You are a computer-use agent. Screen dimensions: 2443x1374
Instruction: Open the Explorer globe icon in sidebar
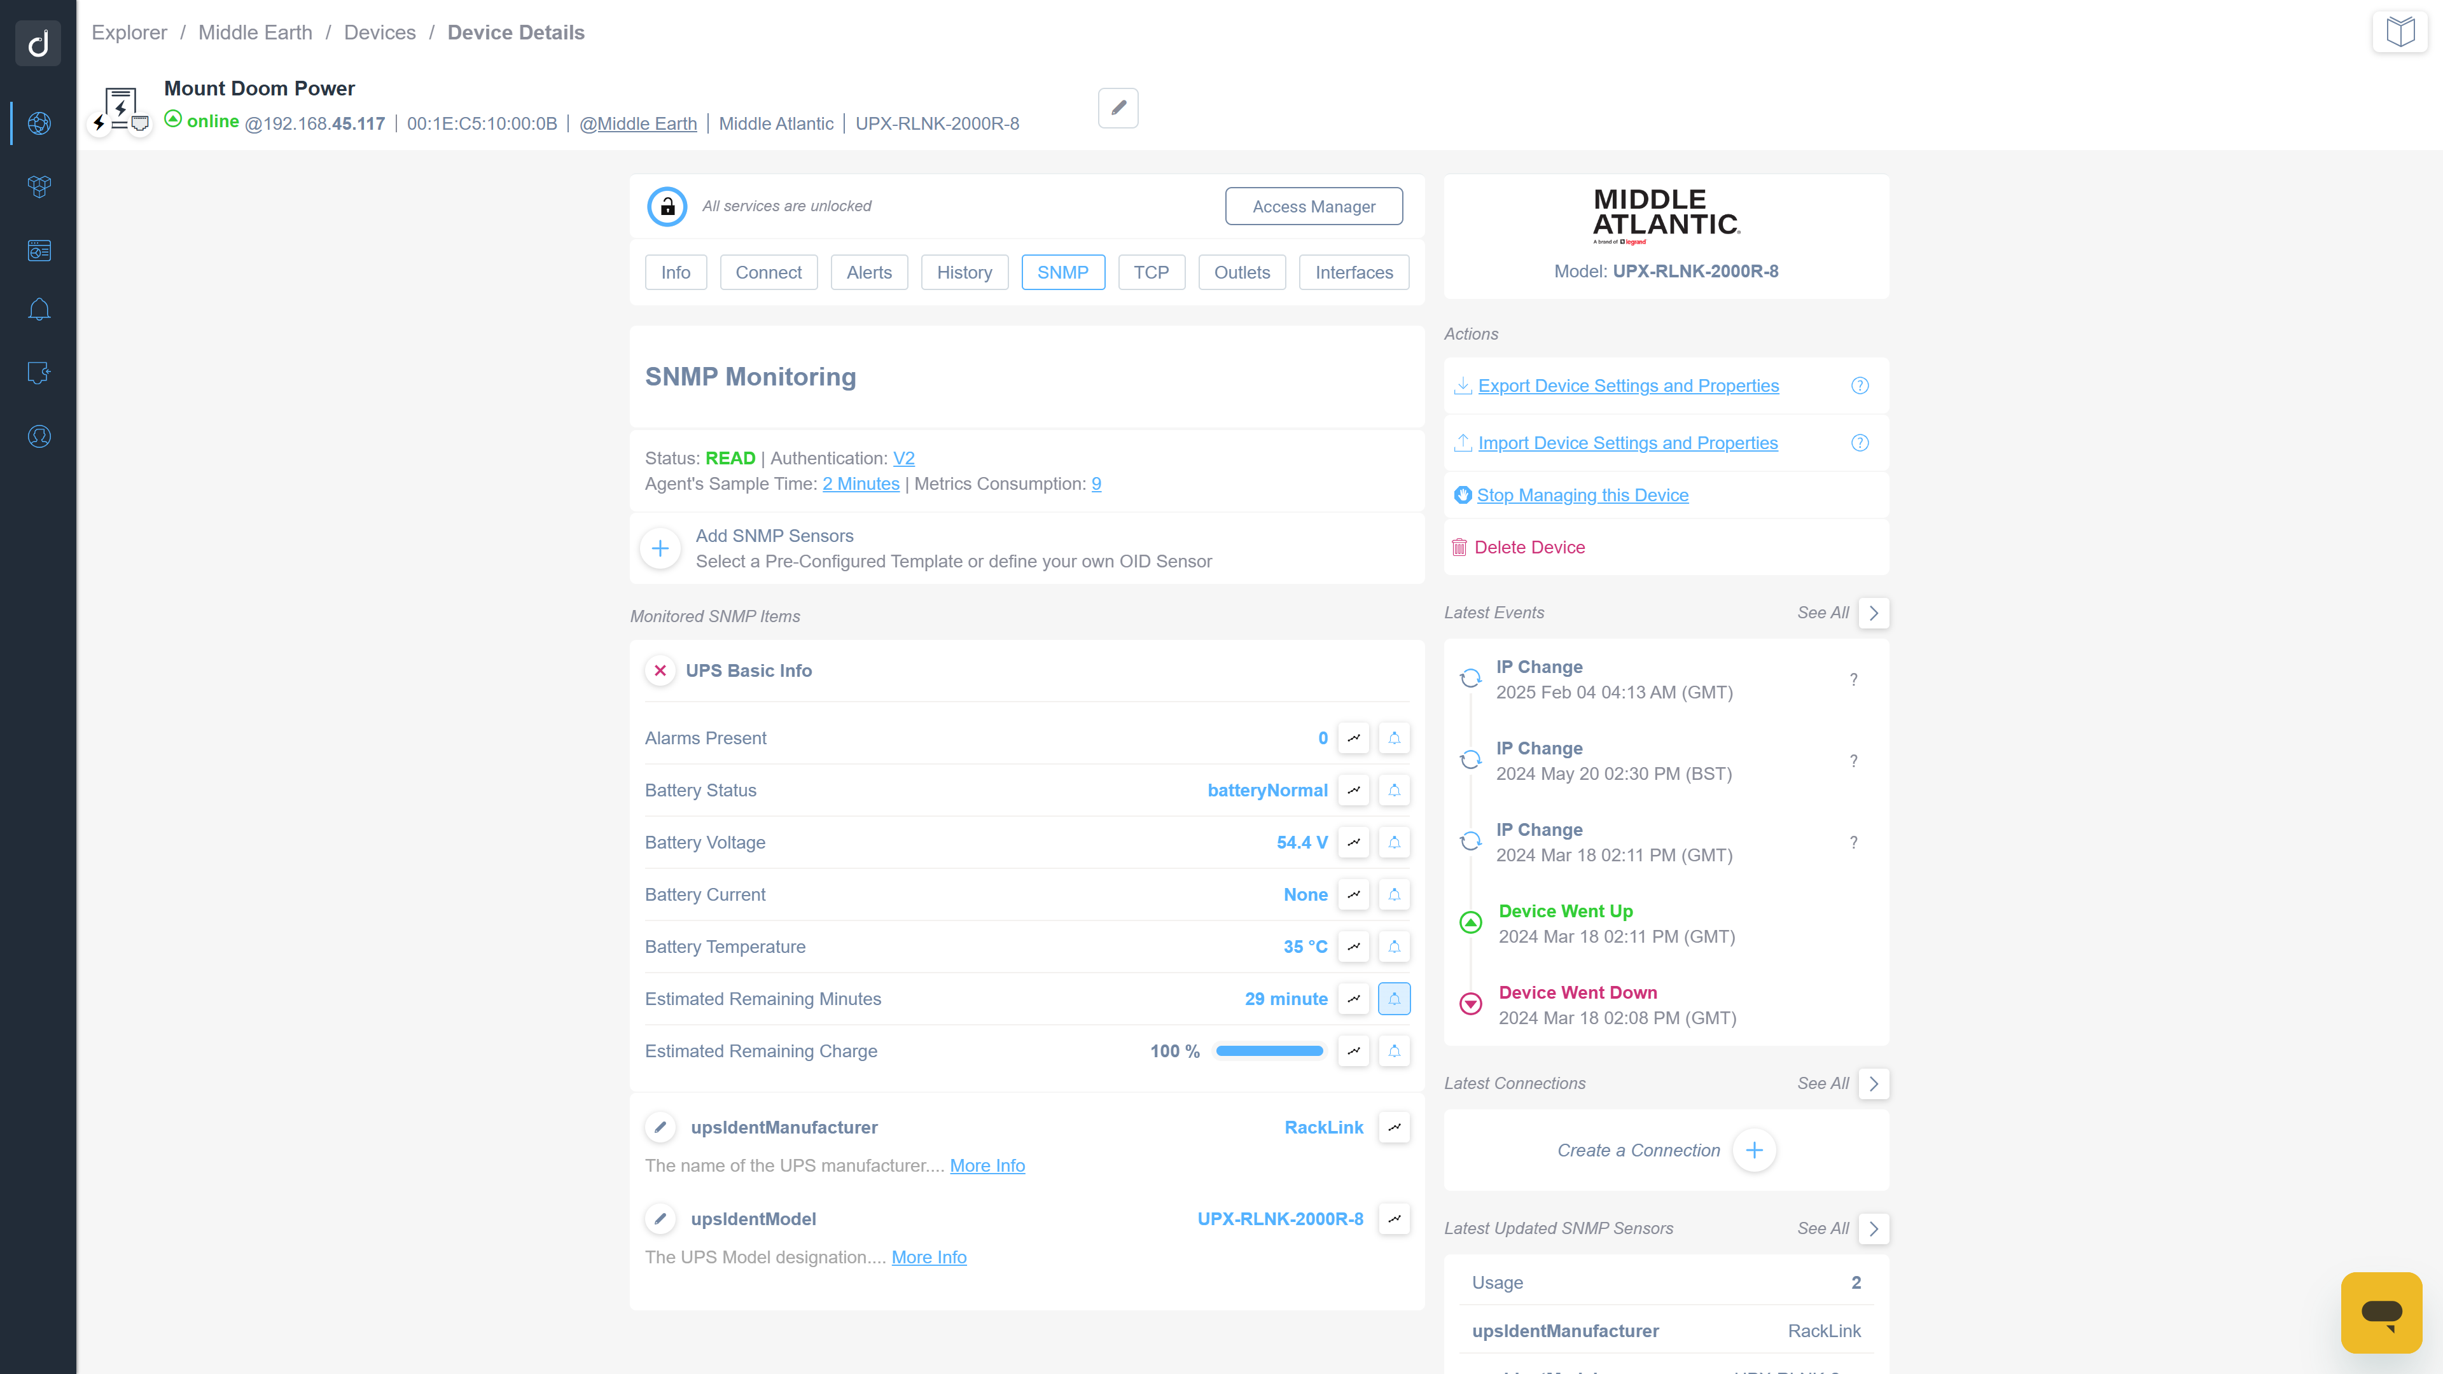(x=39, y=123)
